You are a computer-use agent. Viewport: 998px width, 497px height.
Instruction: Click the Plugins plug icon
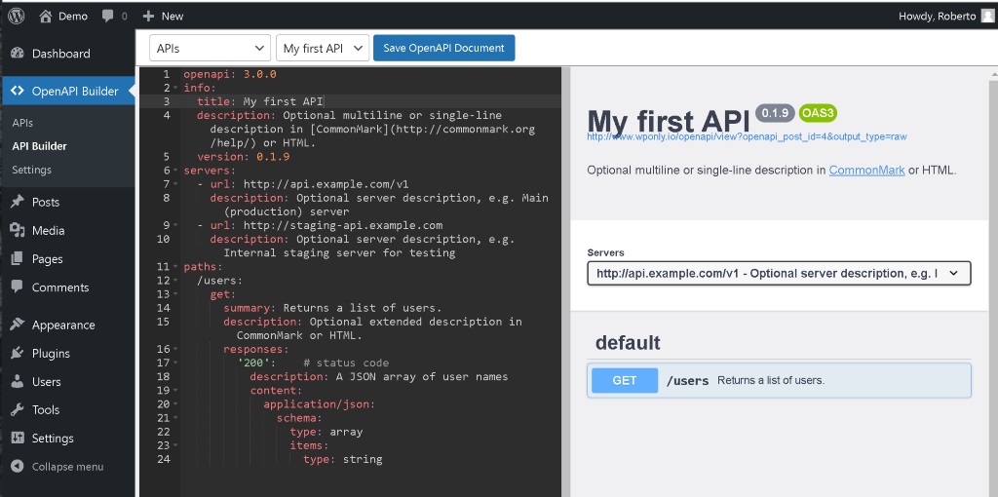point(18,353)
